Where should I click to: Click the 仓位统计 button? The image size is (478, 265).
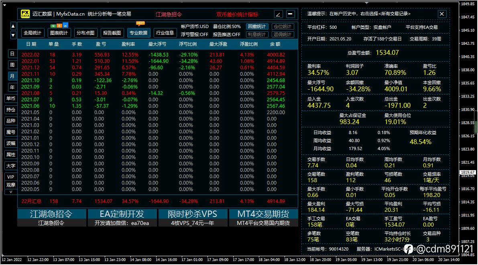[x=283, y=26]
